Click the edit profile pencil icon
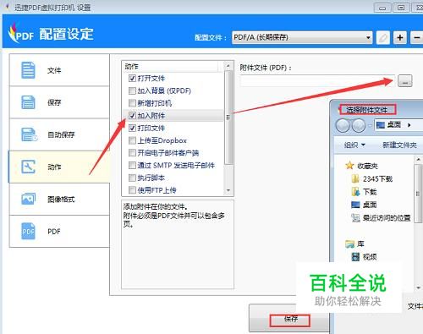 (x=383, y=37)
